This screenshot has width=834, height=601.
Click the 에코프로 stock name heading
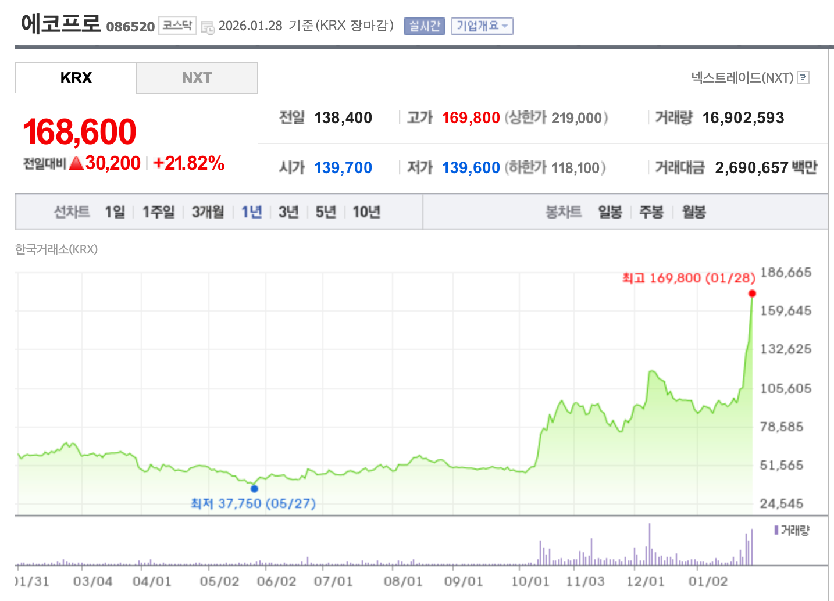60,24
